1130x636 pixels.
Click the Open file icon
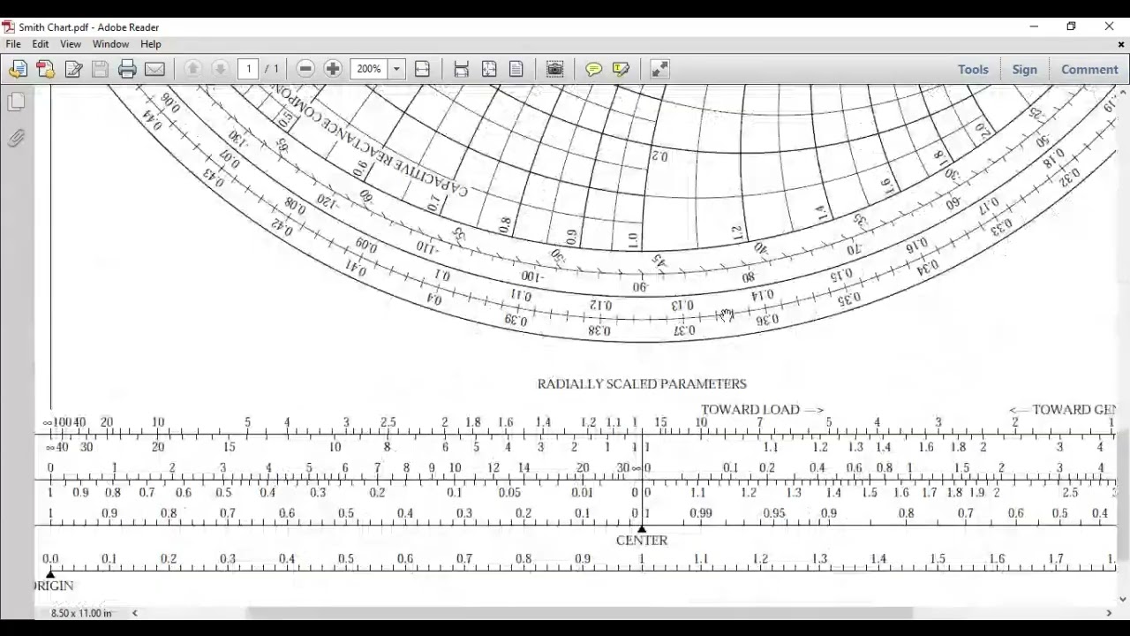point(18,69)
